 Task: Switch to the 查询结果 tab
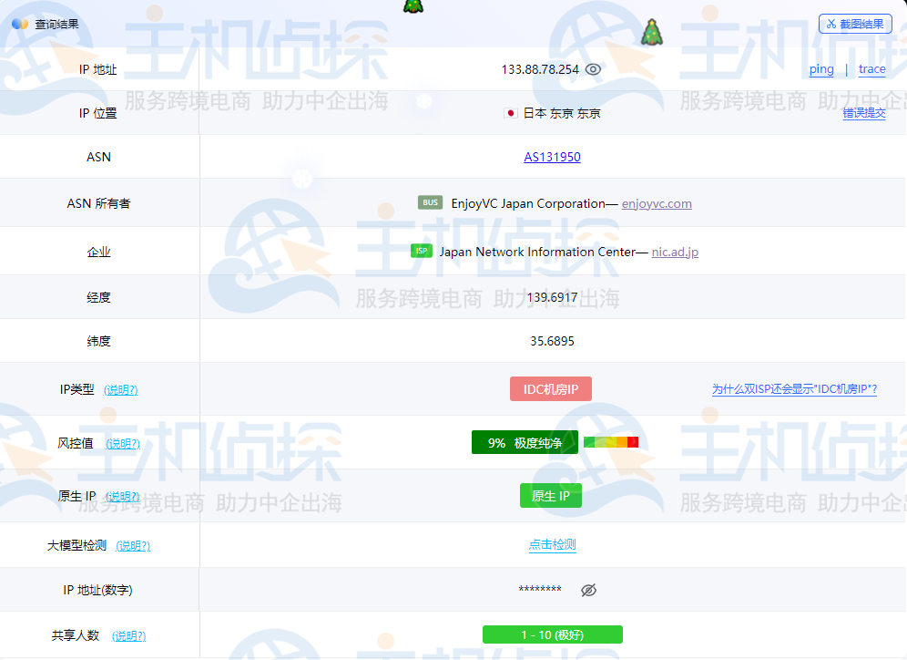(x=50, y=24)
